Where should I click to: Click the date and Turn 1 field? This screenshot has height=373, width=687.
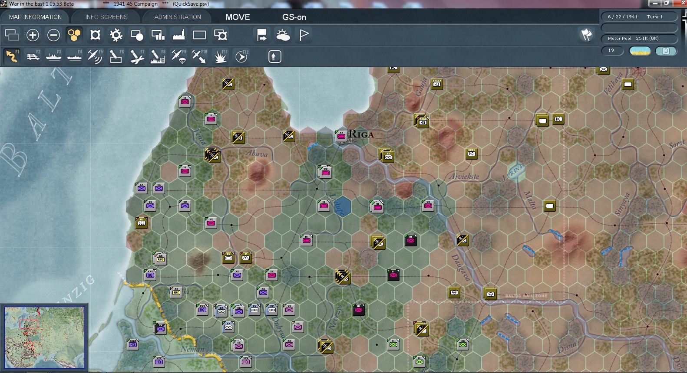(639, 17)
